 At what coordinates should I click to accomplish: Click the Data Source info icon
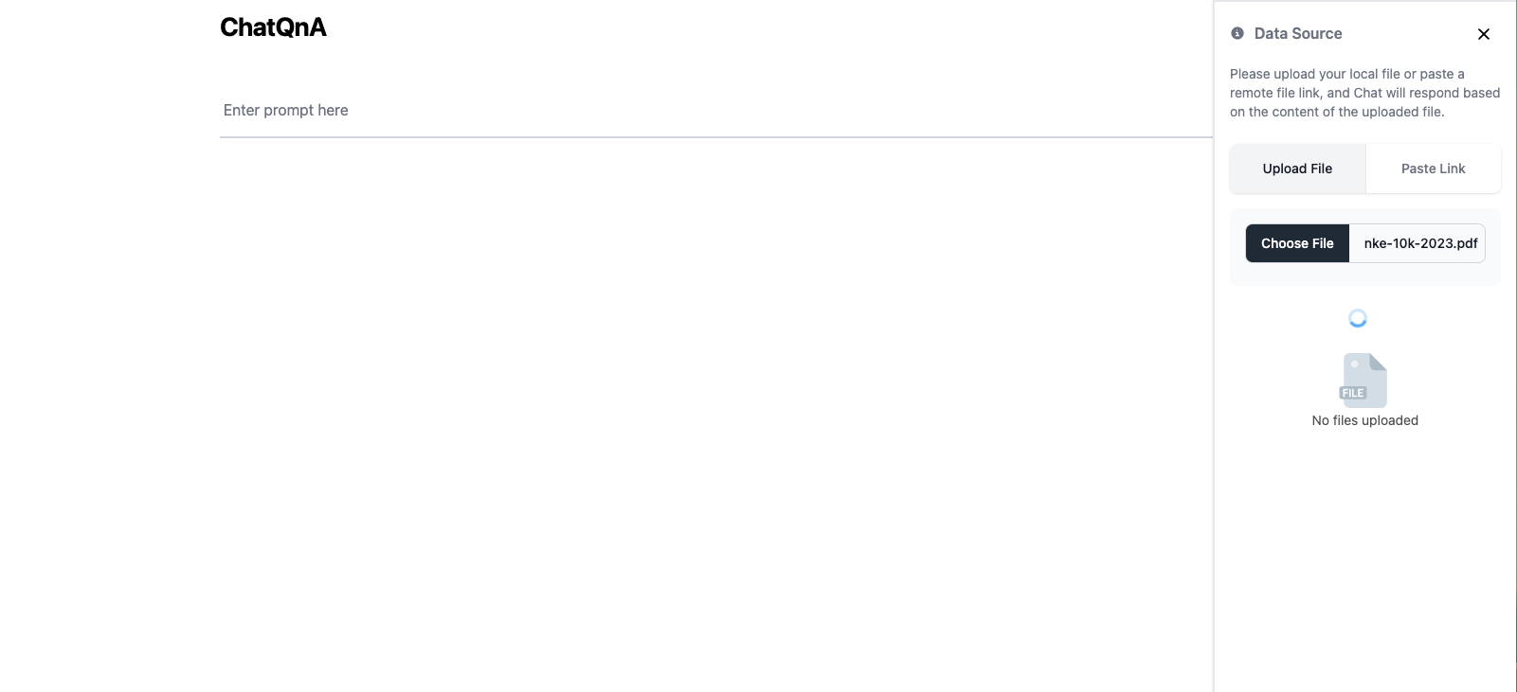[x=1237, y=33]
